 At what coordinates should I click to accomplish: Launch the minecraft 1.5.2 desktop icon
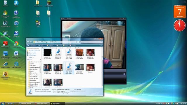coord(49,3)
